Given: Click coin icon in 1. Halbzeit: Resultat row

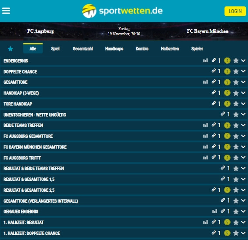Looking at the screenshot, I should (227, 222).
